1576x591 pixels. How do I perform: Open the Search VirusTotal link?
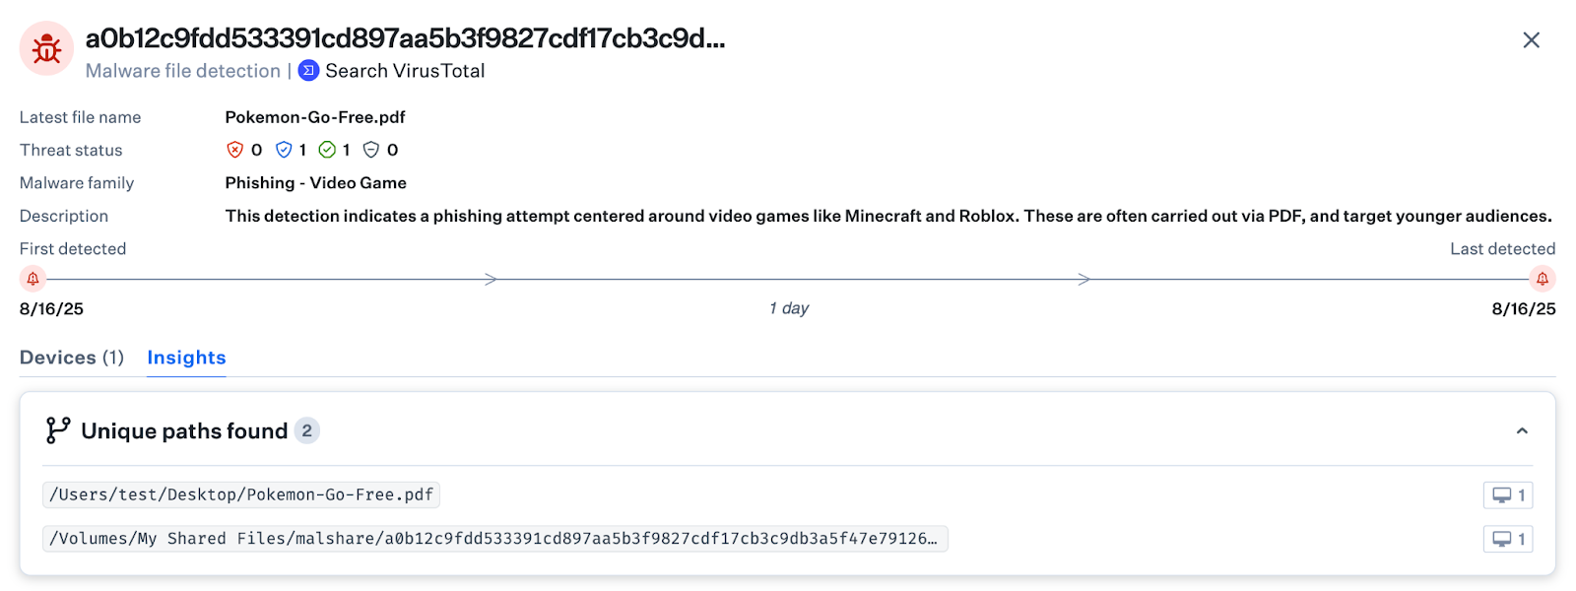(x=405, y=71)
